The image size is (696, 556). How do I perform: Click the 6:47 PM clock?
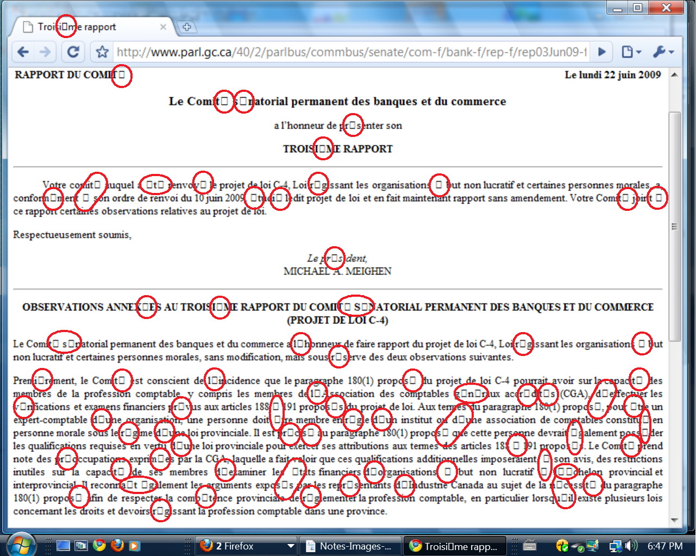point(665,546)
